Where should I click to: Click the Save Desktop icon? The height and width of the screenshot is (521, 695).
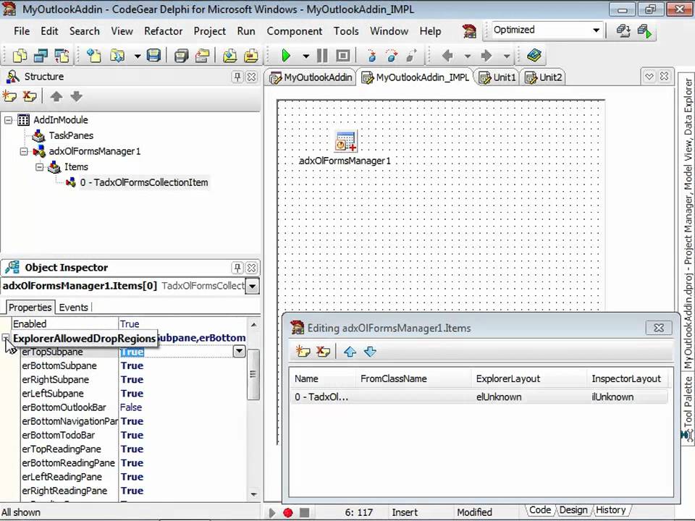623,30
